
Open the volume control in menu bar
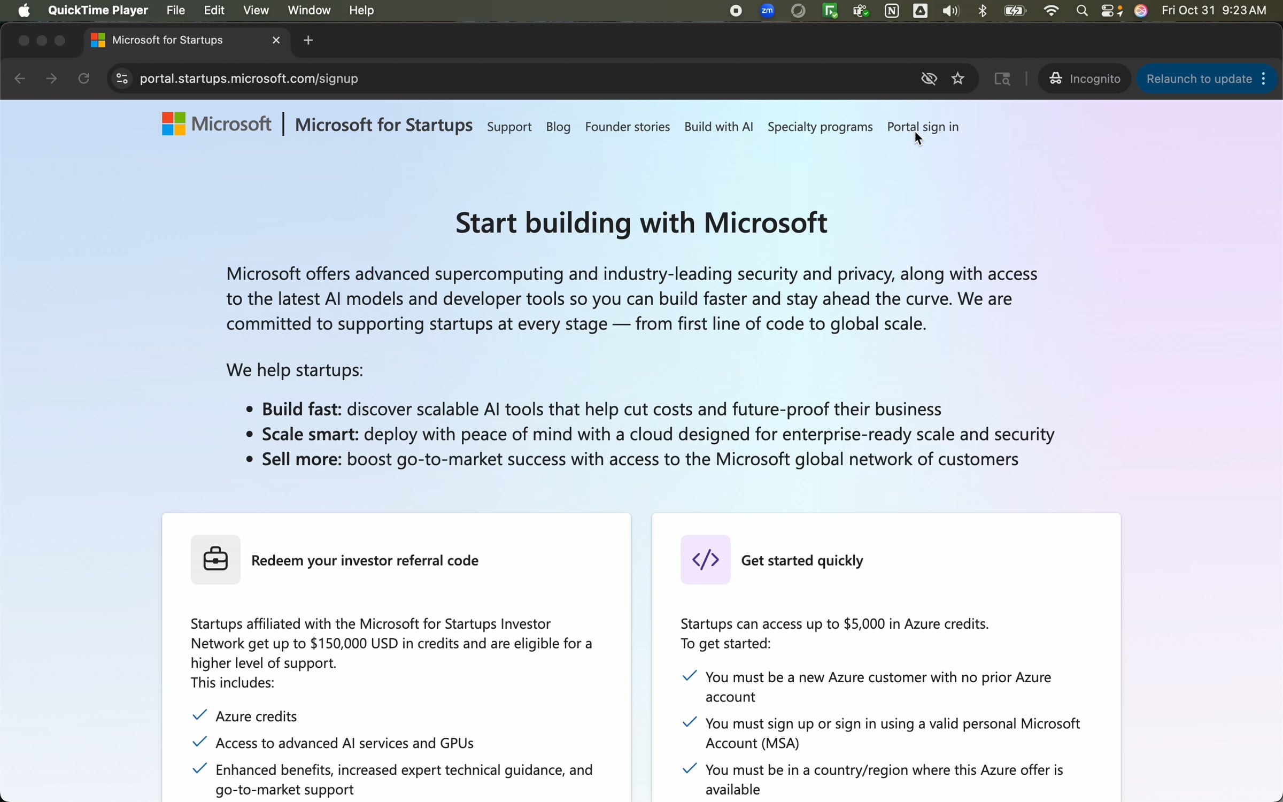pos(950,11)
